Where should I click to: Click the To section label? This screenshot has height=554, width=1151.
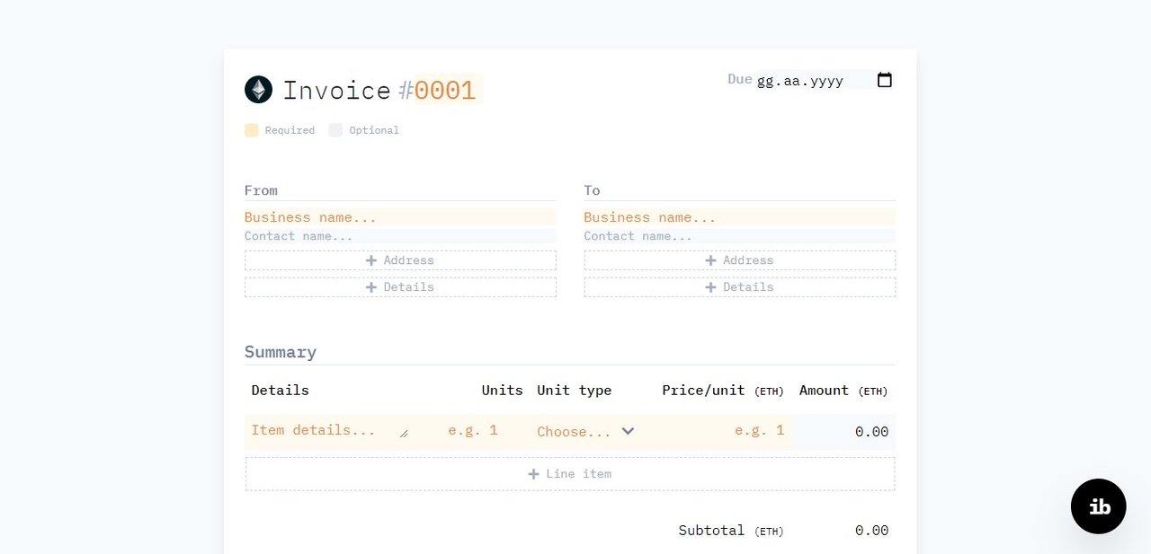click(x=592, y=190)
